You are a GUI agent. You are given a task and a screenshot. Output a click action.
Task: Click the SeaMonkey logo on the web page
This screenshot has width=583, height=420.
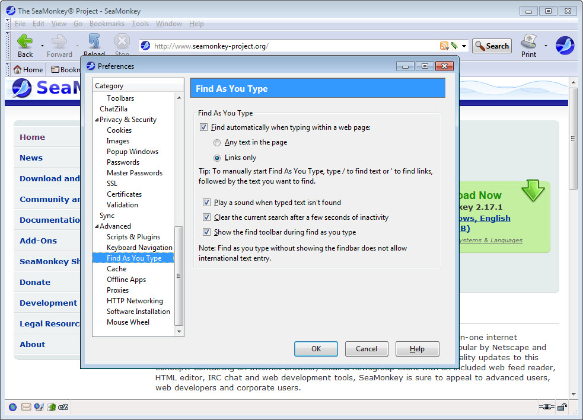(x=21, y=88)
